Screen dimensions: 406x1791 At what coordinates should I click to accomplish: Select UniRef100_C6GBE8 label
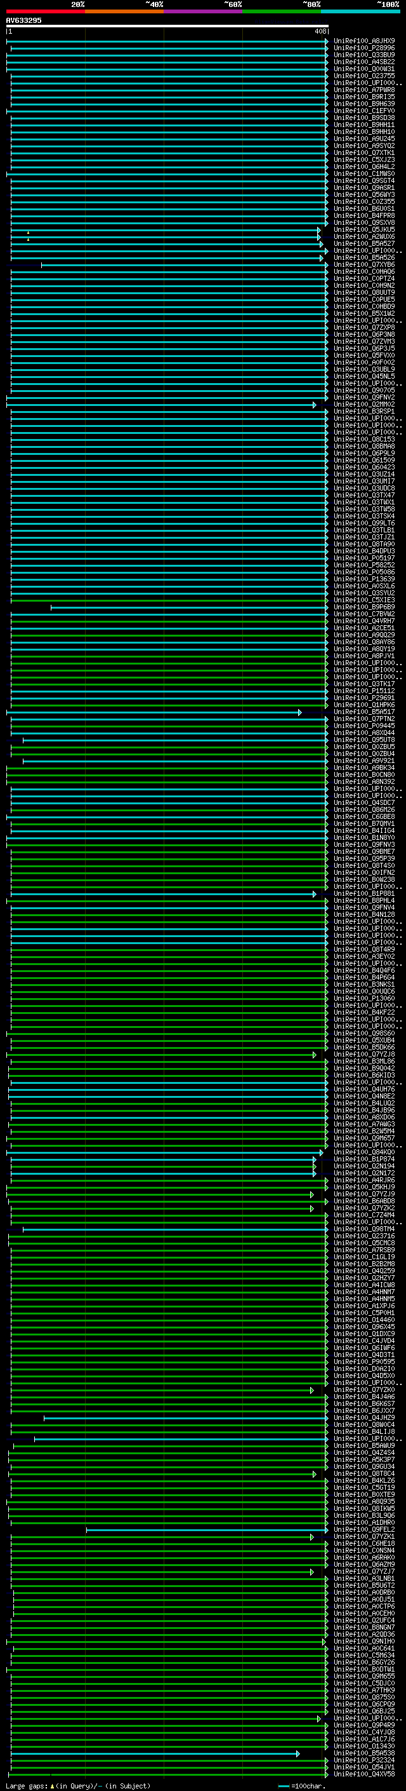364,817
